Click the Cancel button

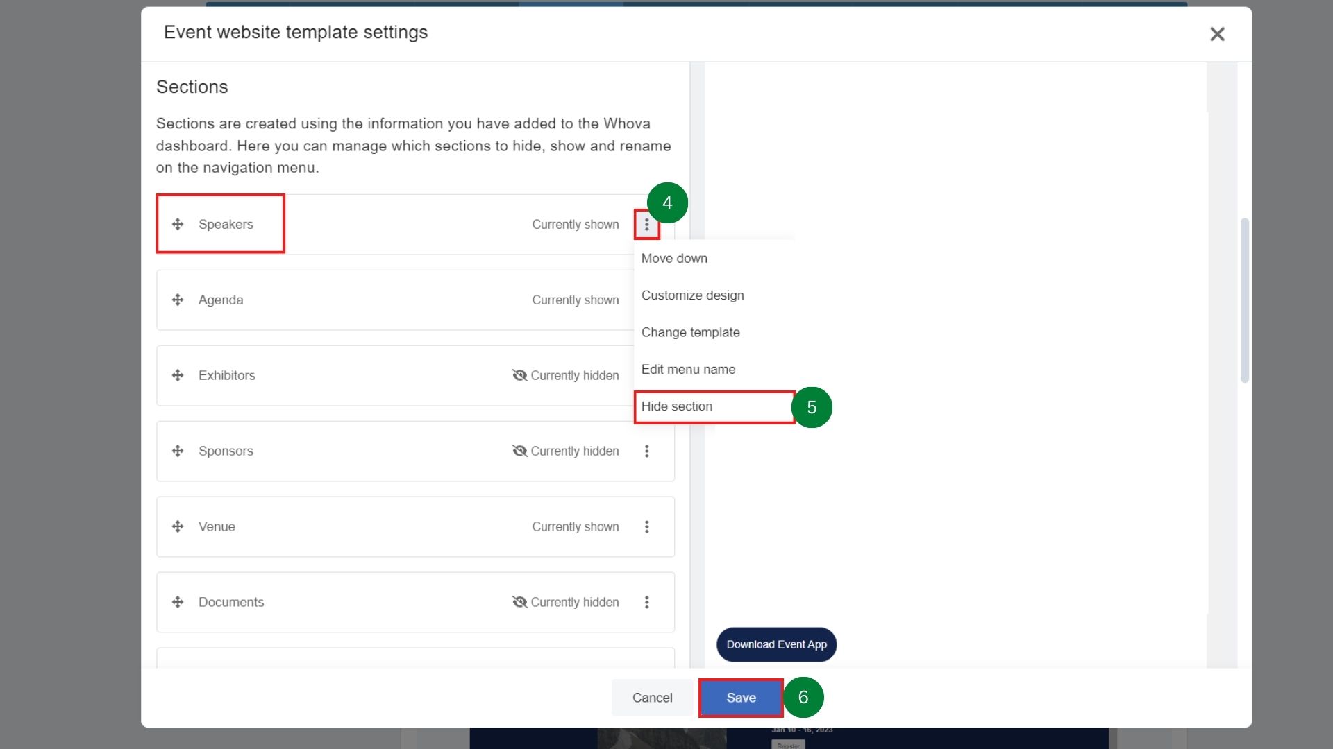652,698
